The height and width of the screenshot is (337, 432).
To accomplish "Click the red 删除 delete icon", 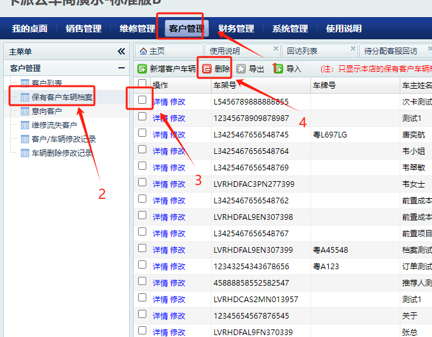I will (x=206, y=68).
